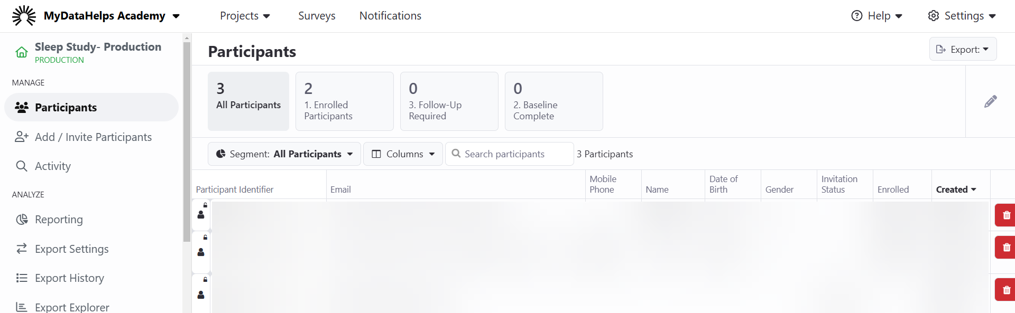The height and width of the screenshot is (313, 1015).
Task: Click the Search participants field
Action: [510, 154]
